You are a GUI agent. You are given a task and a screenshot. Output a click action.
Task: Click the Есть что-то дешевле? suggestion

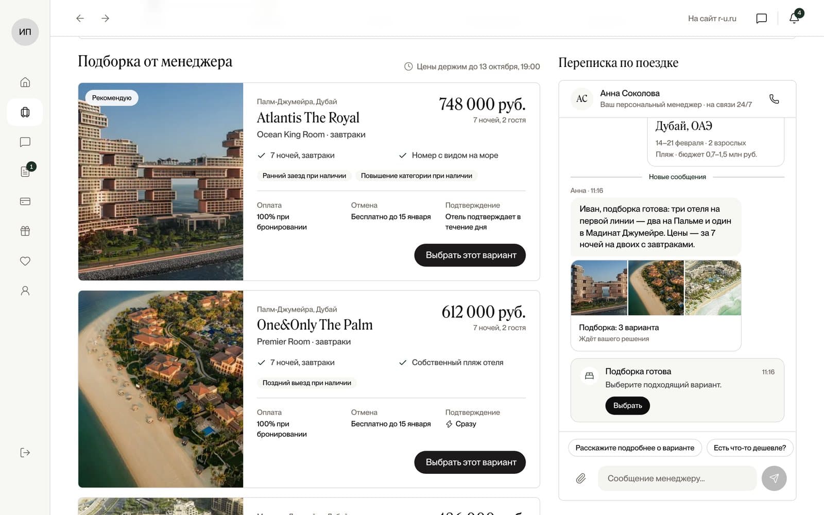point(749,448)
